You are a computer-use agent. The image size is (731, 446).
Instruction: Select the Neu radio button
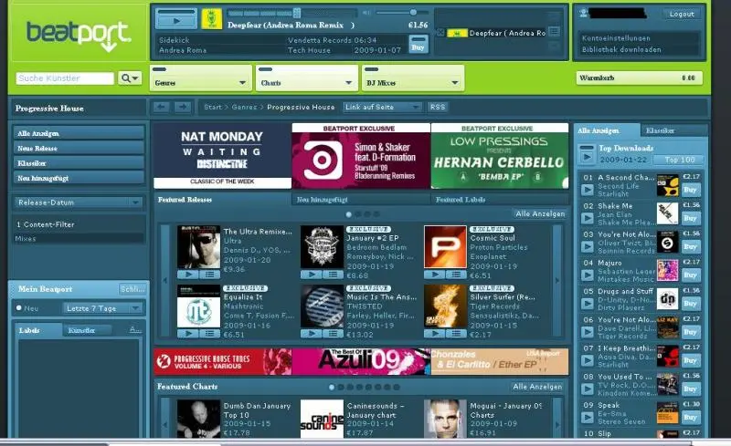19,308
